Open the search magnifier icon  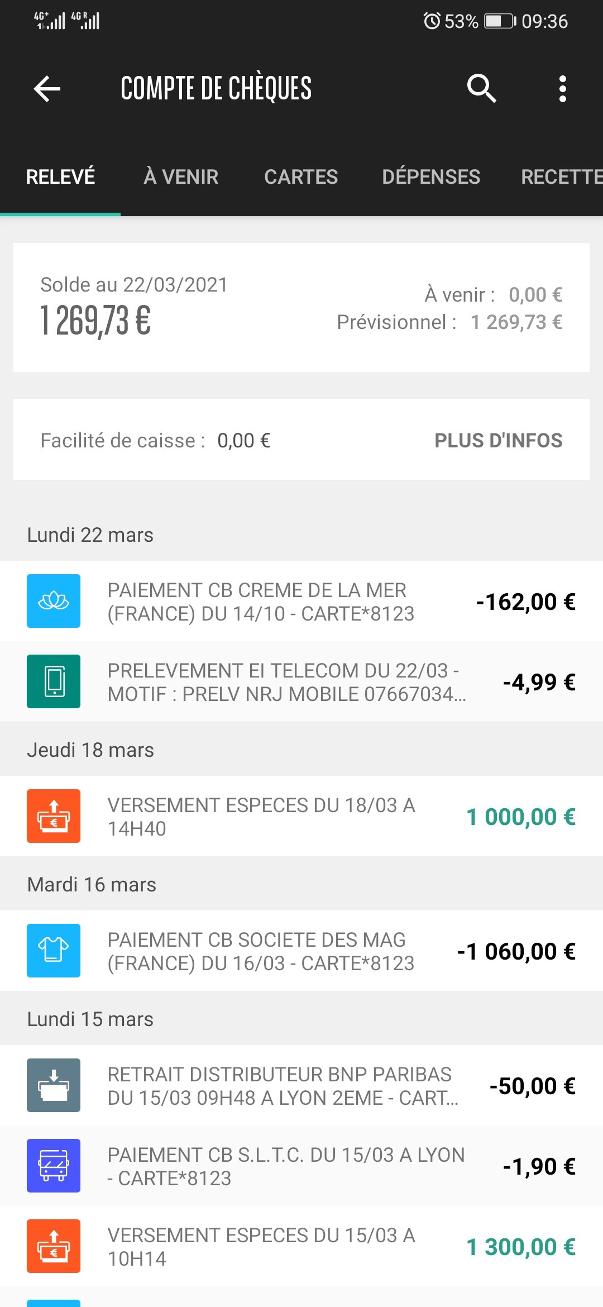pos(481,88)
